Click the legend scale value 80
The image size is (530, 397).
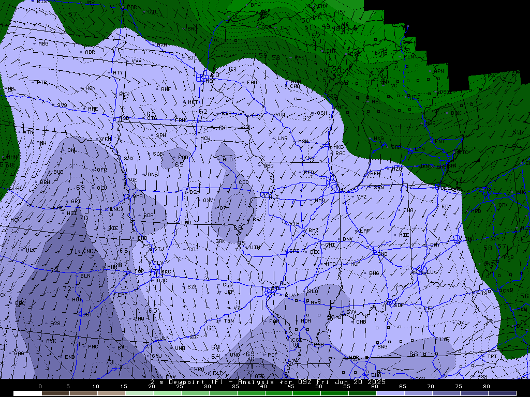486,387
